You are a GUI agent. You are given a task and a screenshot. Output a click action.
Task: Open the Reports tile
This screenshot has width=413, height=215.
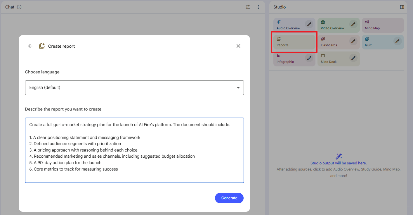294,42
